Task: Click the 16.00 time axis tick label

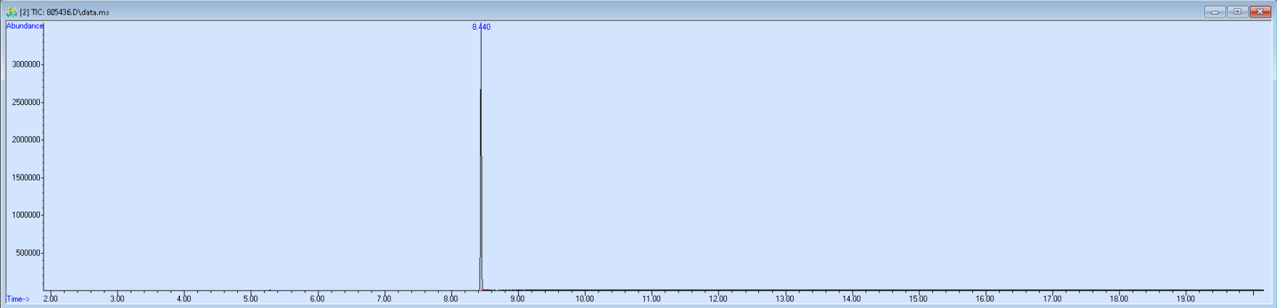Action: (x=985, y=299)
